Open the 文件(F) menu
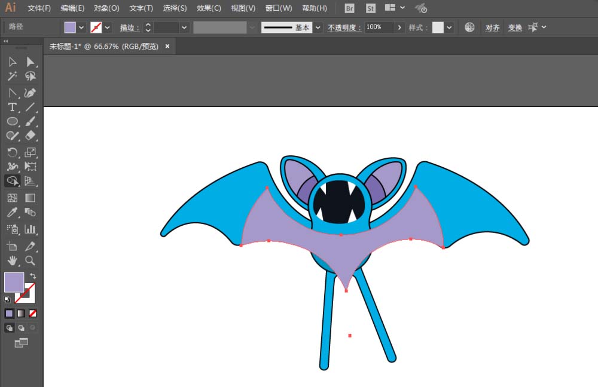Viewport: 598px width, 387px height. pyautogui.click(x=39, y=8)
